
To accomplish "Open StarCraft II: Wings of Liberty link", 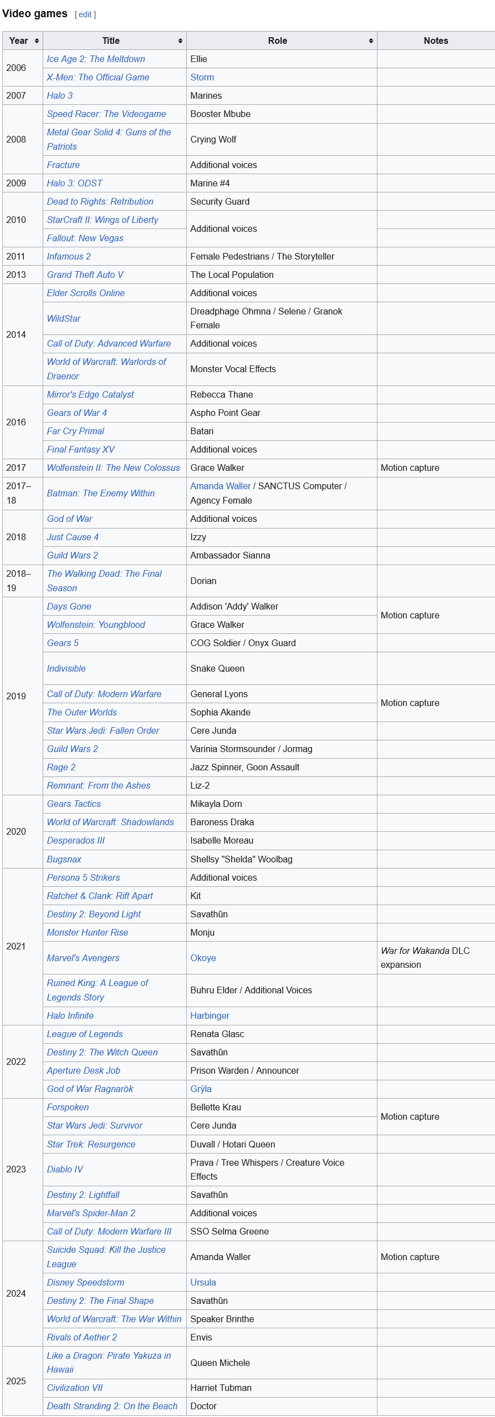I will pyautogui.click(x=103, y=220).
